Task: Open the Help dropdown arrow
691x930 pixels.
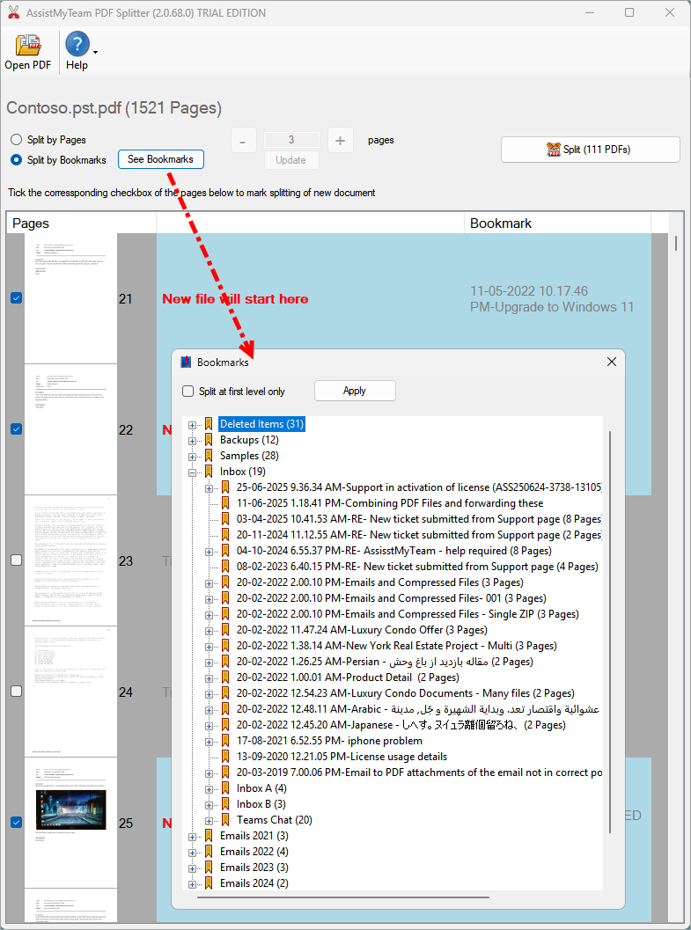Action: pyautogui.click(x=95, y=52)
